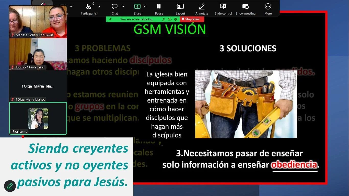Select 1Flor Lema participant tile

(38, 118)
